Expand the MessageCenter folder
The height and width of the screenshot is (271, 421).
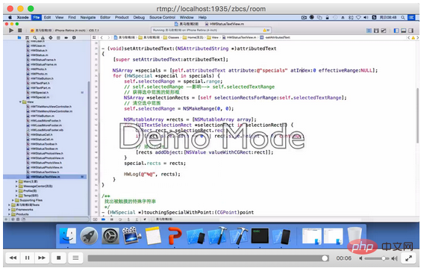coord(16,186)
